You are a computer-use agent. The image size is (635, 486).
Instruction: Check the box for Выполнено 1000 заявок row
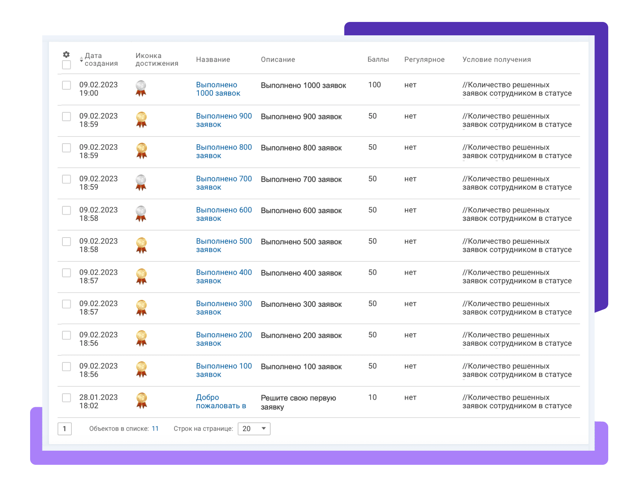coord(67,85)
